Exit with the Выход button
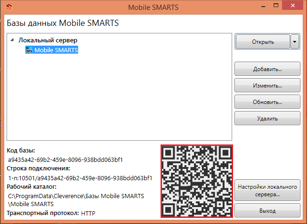 coord(267,210)
